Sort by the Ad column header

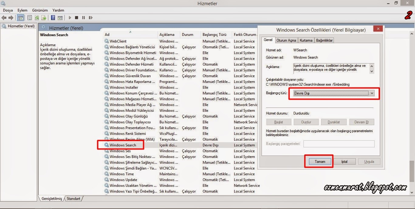[130, 34]
